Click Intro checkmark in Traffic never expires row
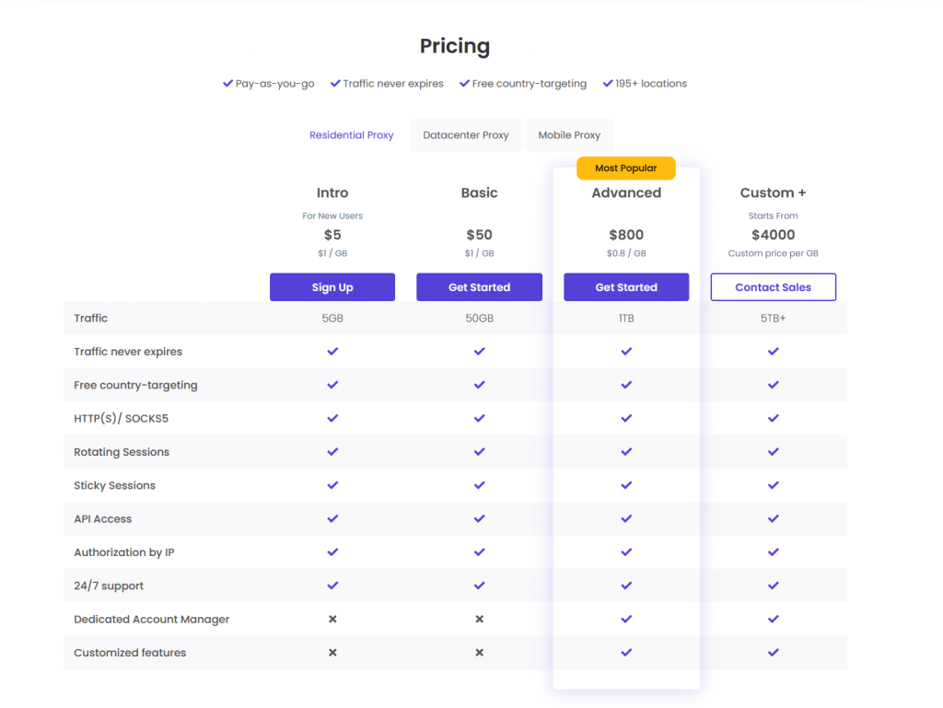The height and width of the screenshot is (708, 943). [332, 352]
